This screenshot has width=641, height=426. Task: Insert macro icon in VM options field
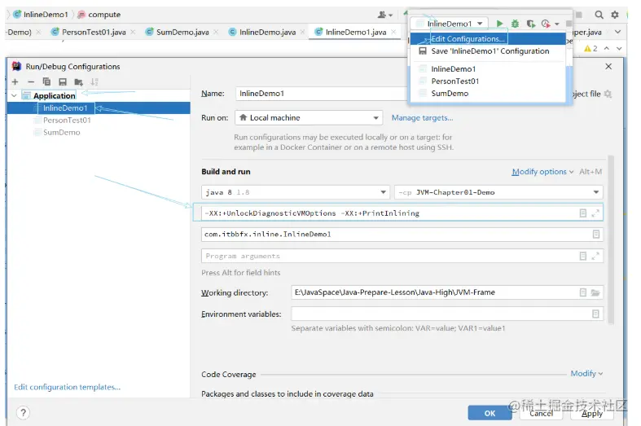(583, 213)
